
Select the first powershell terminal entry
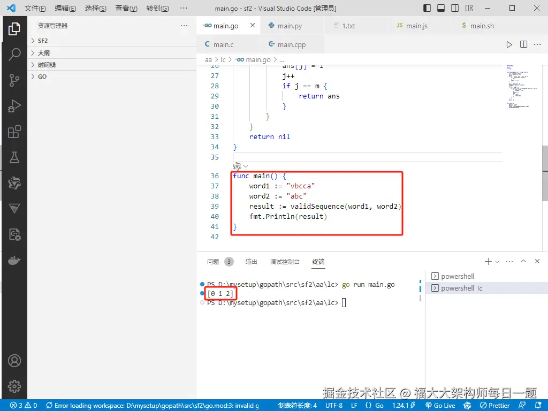[486, 276]
